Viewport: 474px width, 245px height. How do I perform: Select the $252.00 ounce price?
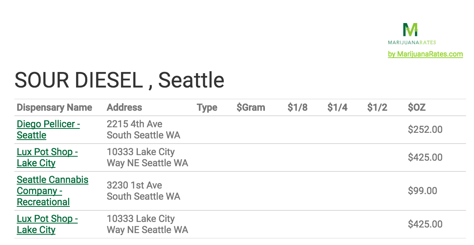pos(425,129)
